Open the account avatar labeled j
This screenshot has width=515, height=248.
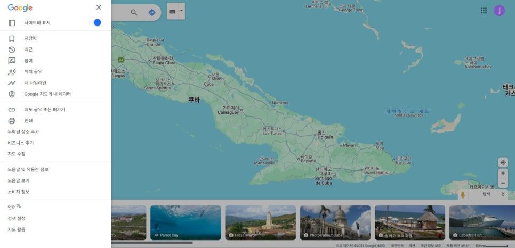(499, 11)
